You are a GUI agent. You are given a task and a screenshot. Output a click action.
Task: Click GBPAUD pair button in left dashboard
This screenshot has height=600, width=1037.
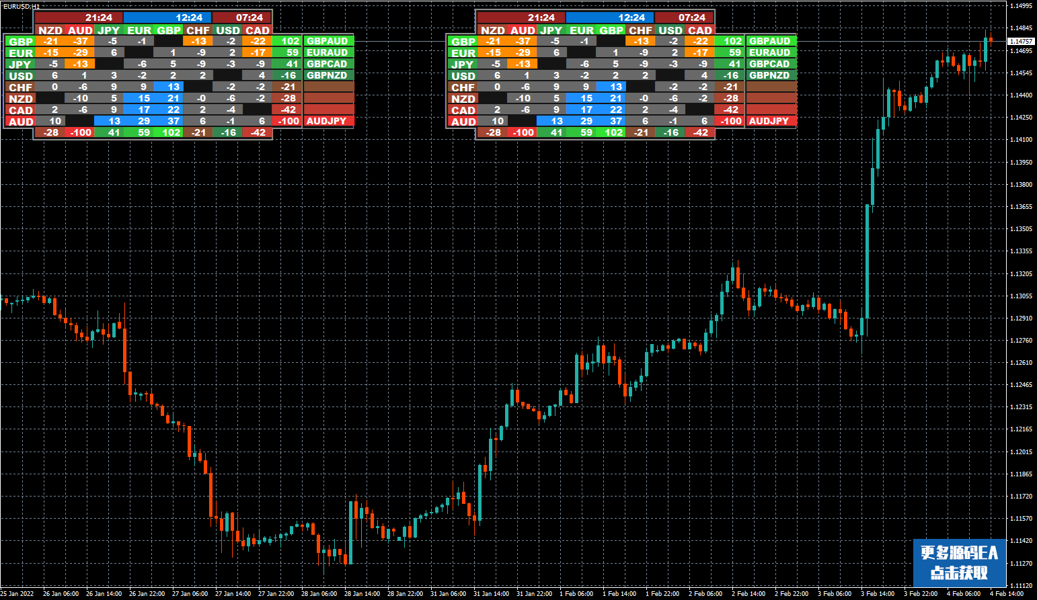click(328, 41)
